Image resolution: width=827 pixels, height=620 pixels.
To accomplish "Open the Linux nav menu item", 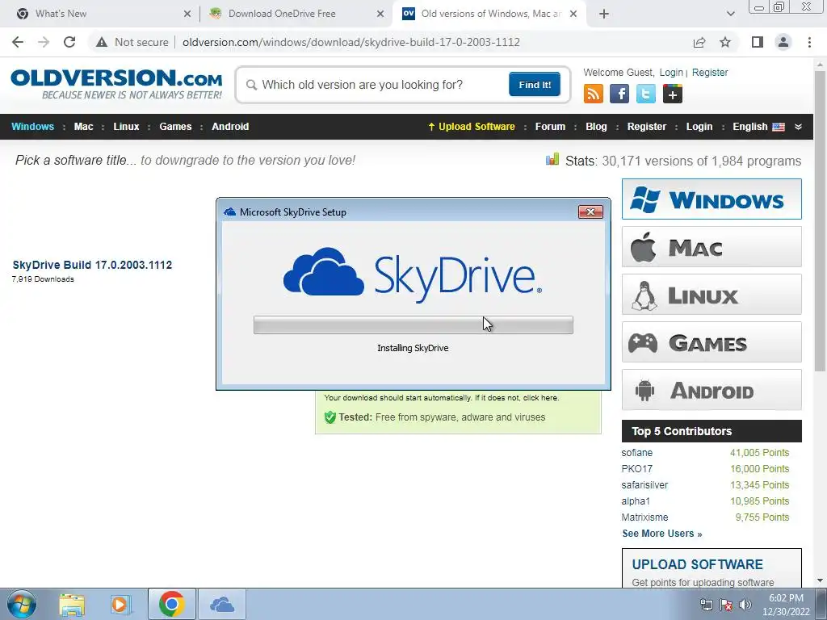I will click(126, 127).
